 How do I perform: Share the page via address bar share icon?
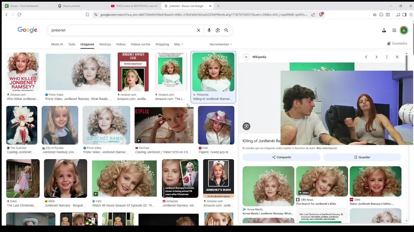pos(313,15)
